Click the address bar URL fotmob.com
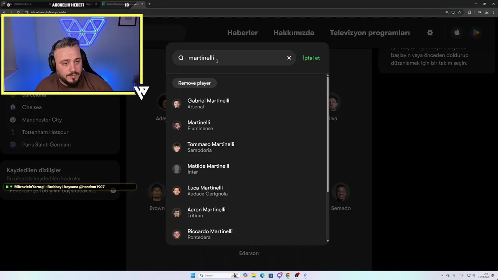 tap(48, 12)
